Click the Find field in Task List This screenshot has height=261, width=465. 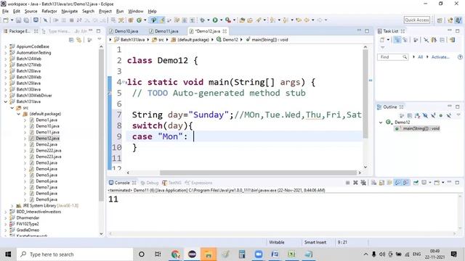[392, 57]
